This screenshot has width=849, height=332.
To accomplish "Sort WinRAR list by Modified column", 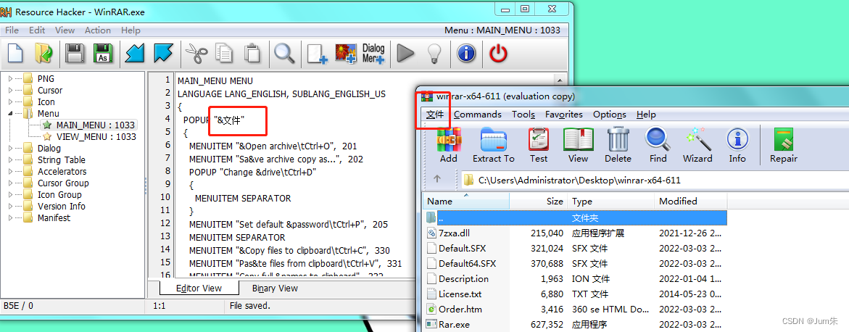I will [690, 201].
